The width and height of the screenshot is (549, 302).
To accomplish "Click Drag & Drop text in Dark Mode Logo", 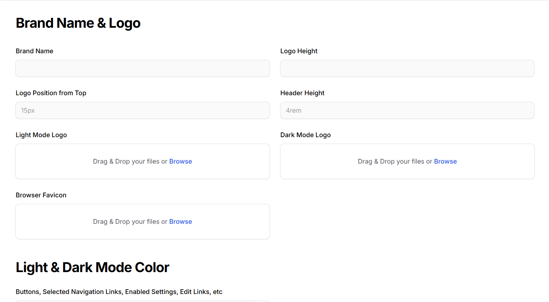I will 394,162.
